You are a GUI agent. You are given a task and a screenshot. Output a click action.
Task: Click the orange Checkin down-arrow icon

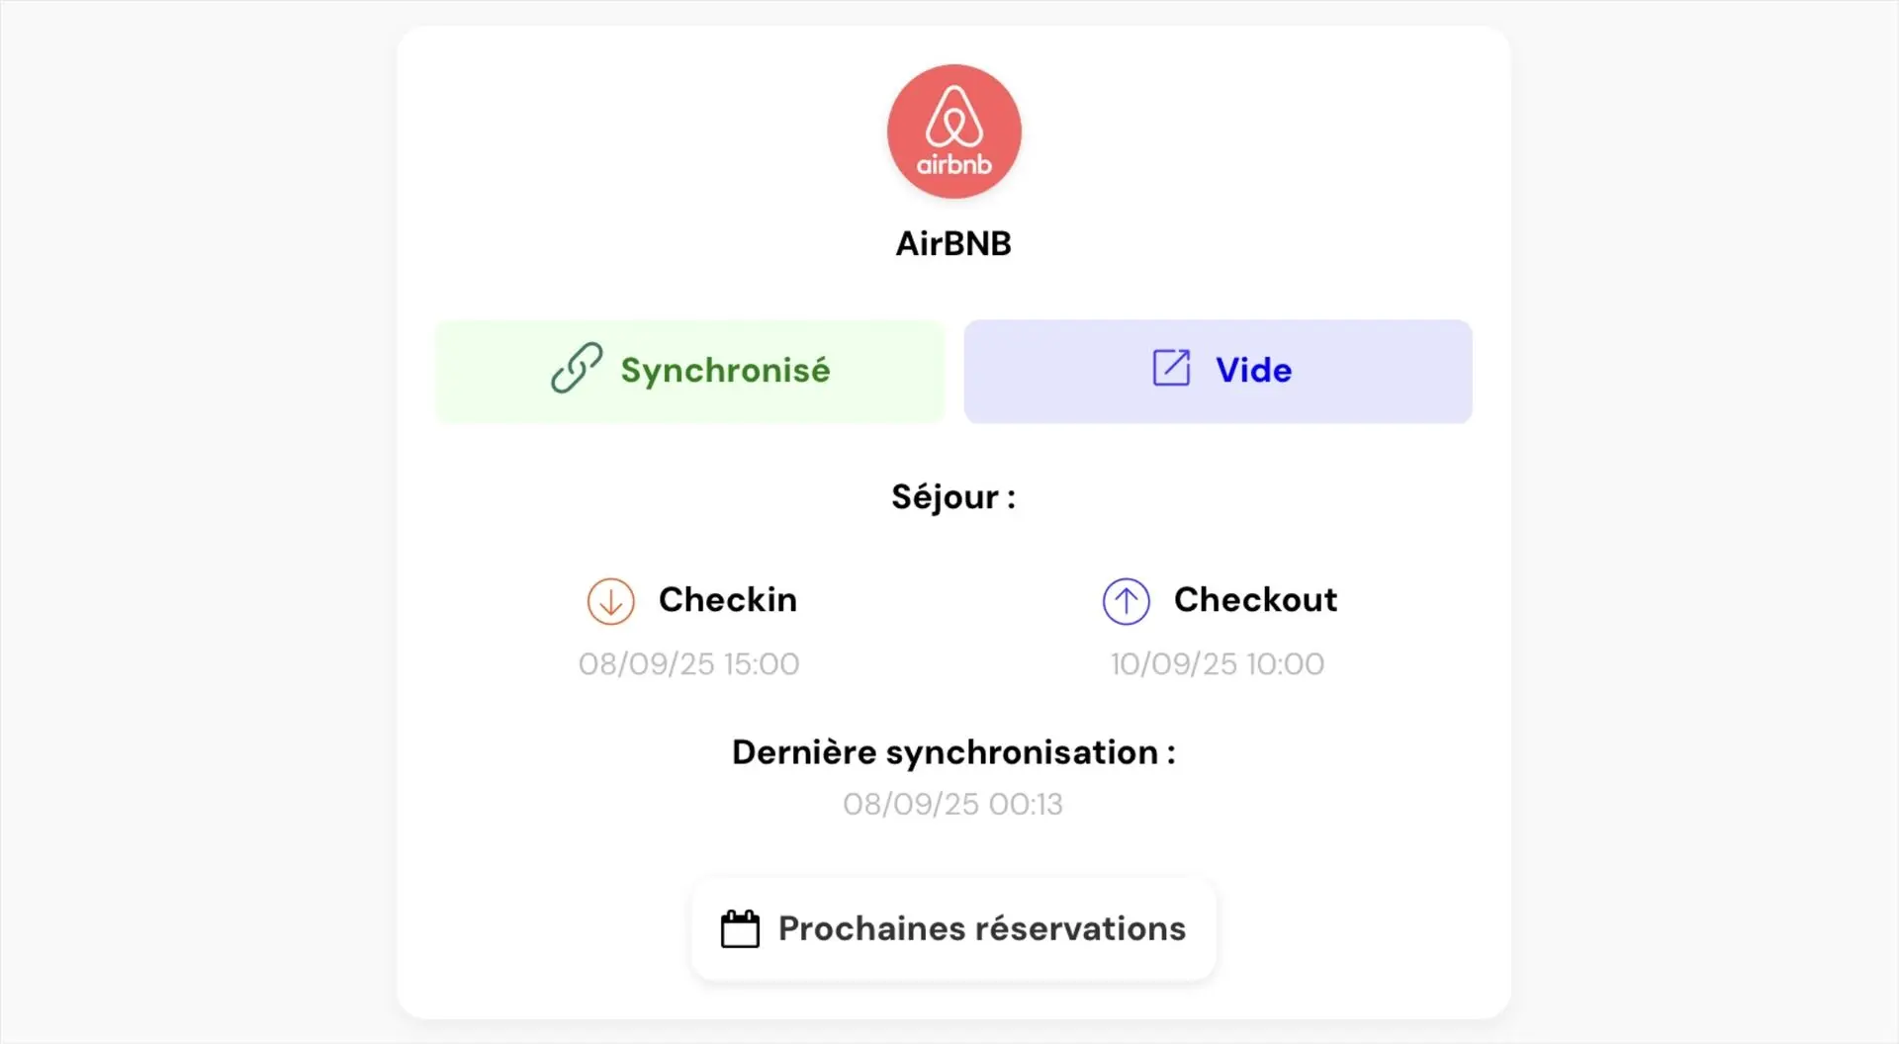[611, 601]
